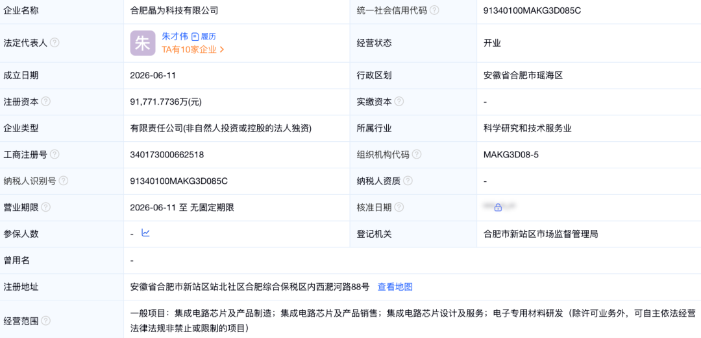This screenshot has height=338, width=701.
Task: Click the 所属行业 row label
Action: point(375,128)
